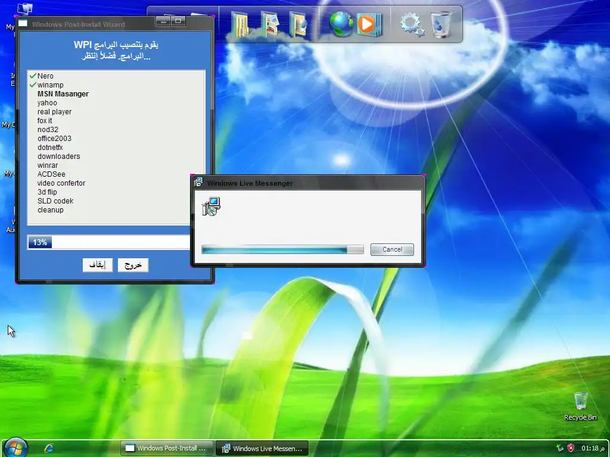Click the safely remove hardware tray icon
The image size is (610, 457).
click(560, 448)
